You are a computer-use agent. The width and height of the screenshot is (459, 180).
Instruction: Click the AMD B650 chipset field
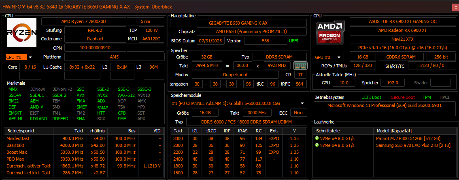(251, 32)
